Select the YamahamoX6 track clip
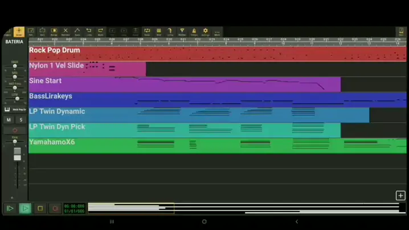The height and width of the screenshot is (230, 409). pyautogui.click(x=218, y=146)
